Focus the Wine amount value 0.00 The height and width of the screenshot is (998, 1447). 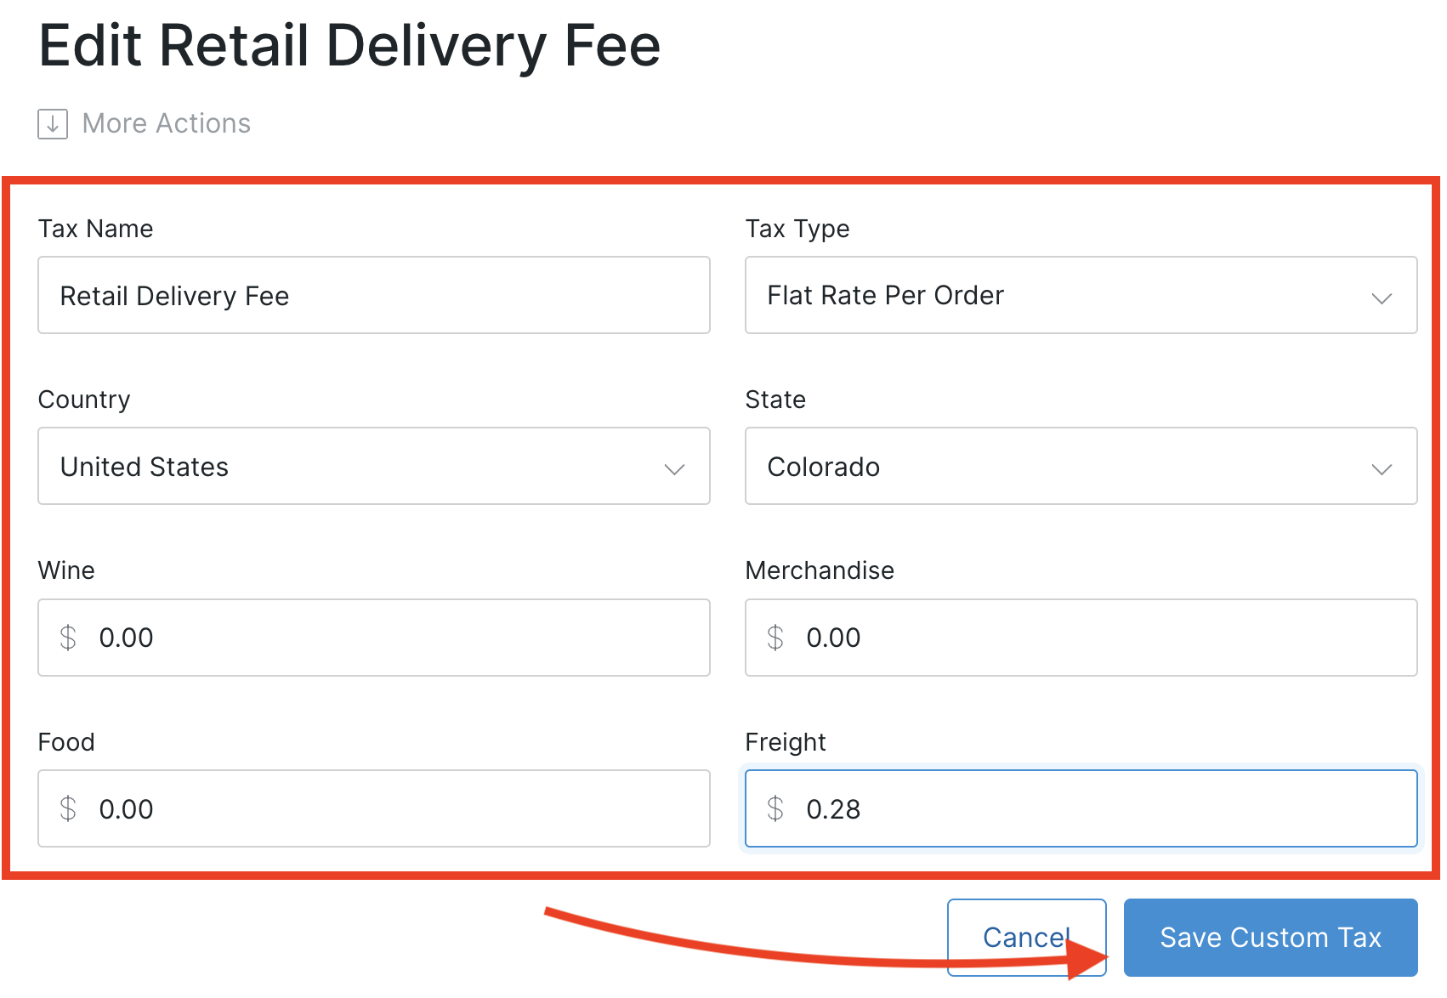click(127, 638)
